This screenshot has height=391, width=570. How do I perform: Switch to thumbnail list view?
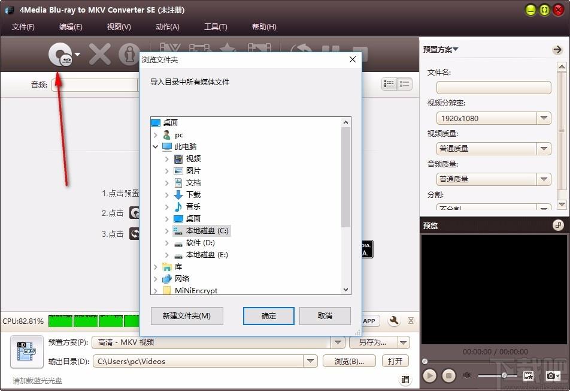389,84
